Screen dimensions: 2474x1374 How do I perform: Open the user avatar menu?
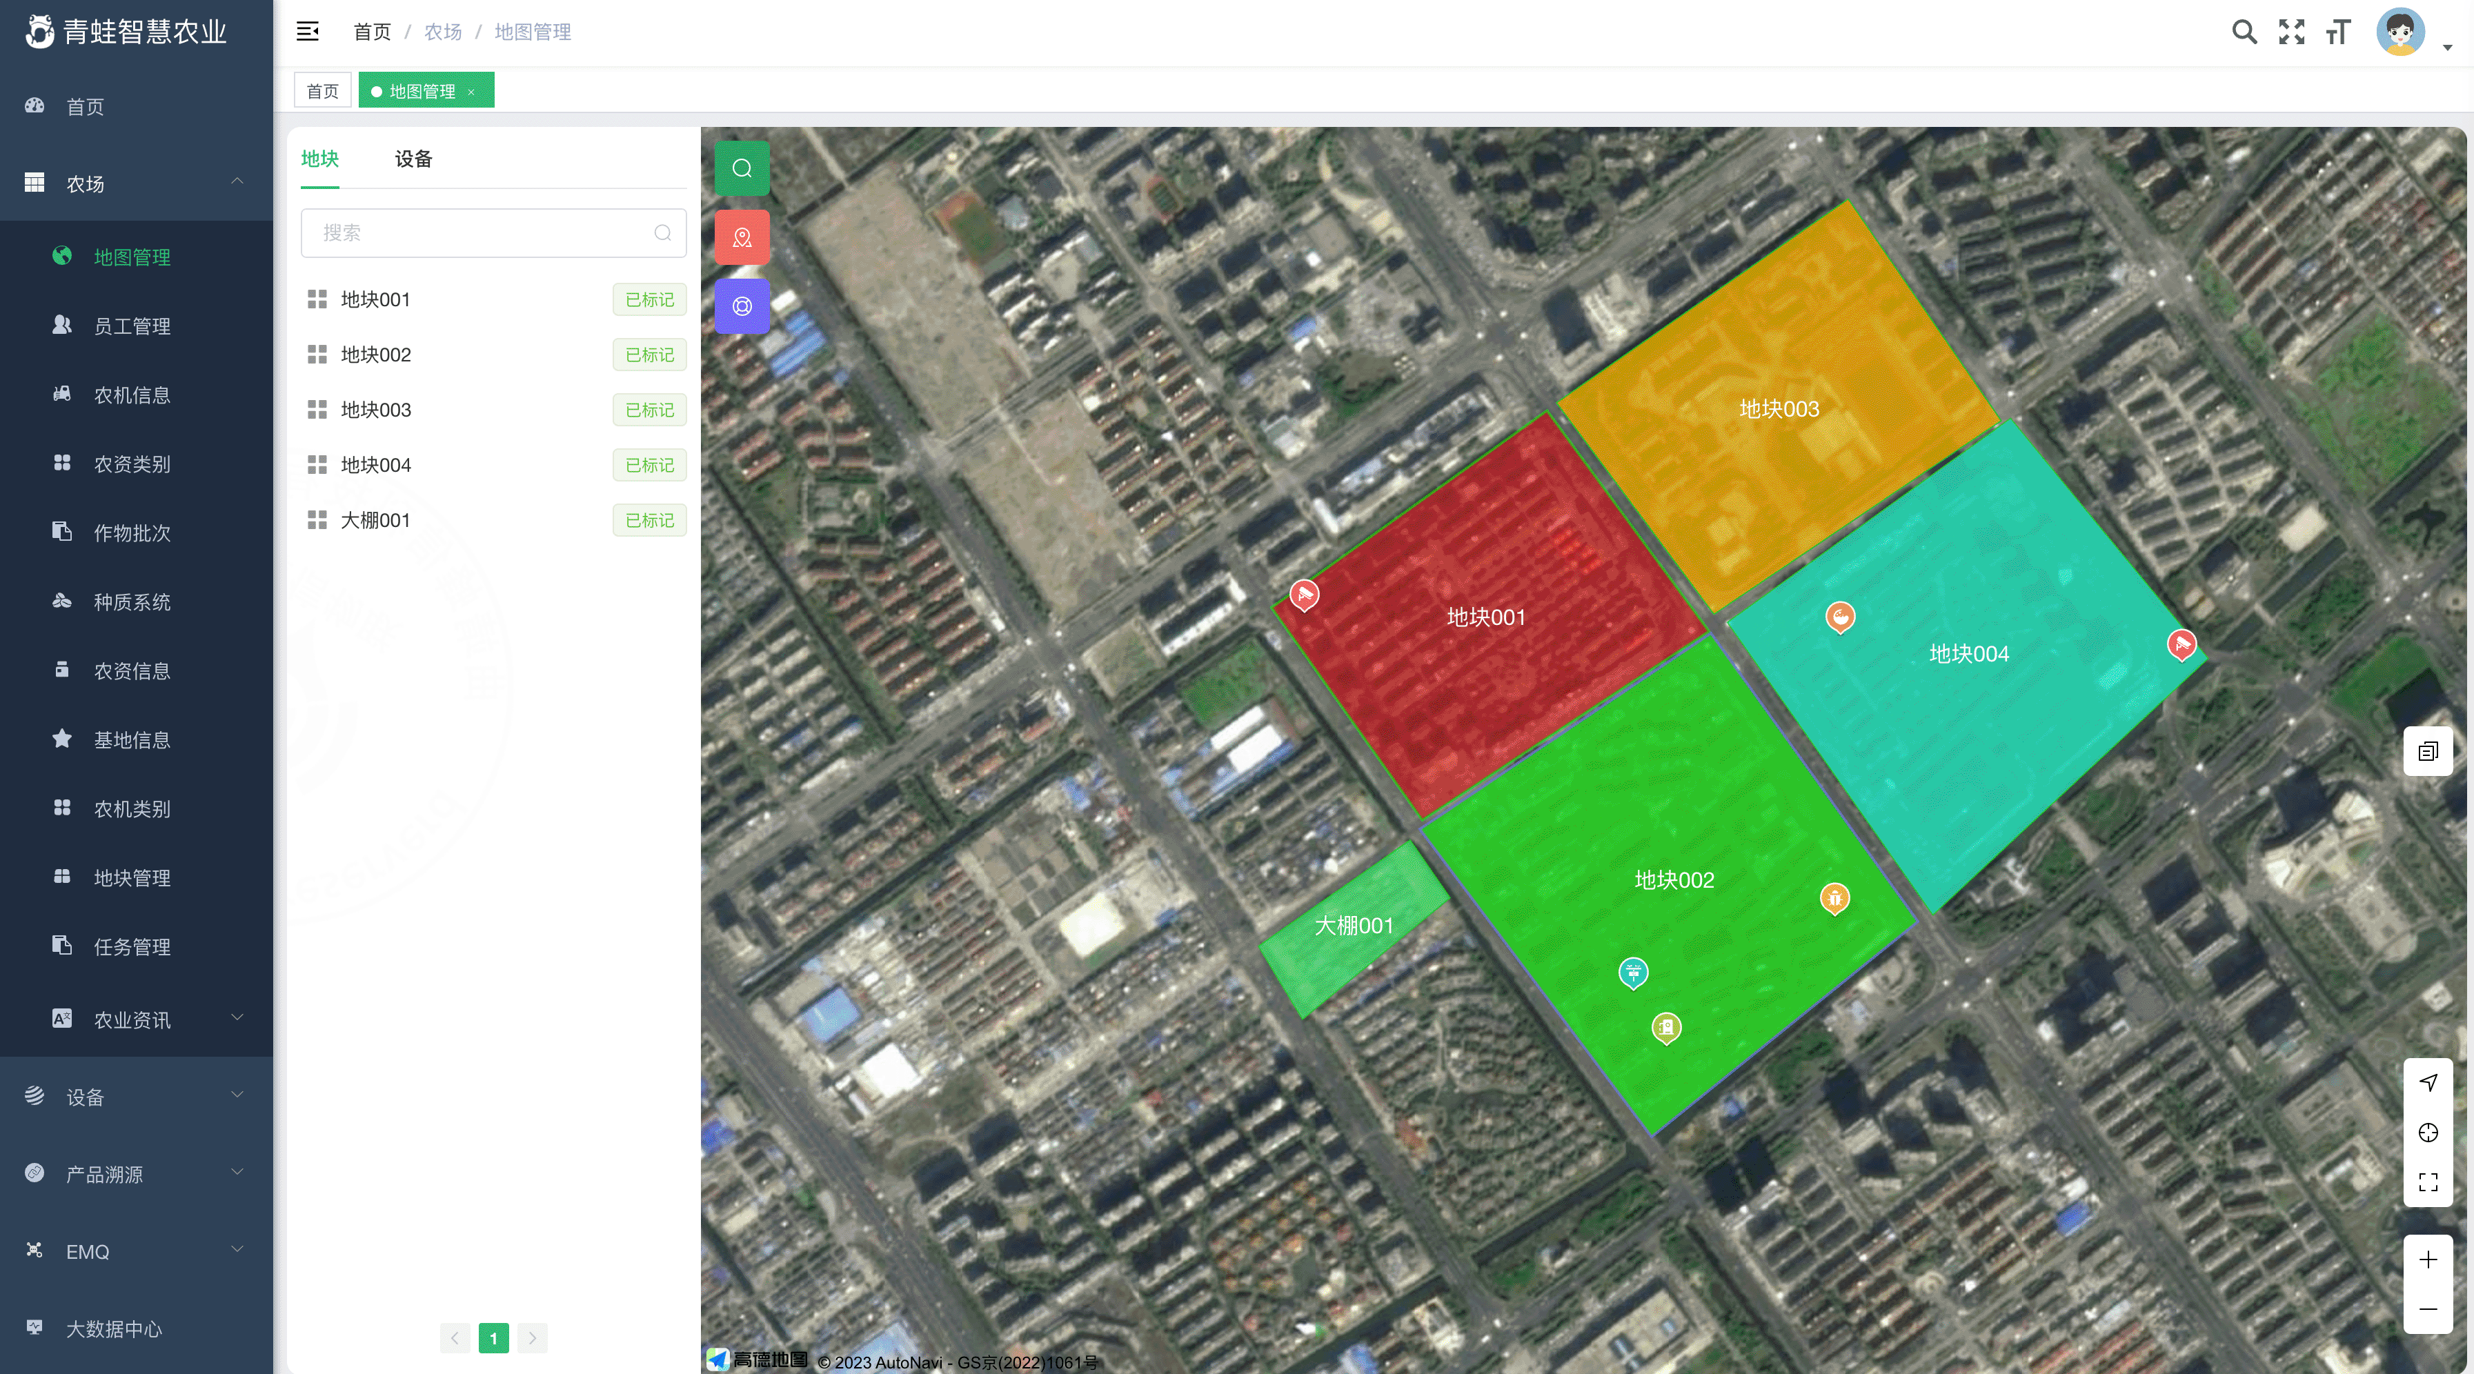2400,32
